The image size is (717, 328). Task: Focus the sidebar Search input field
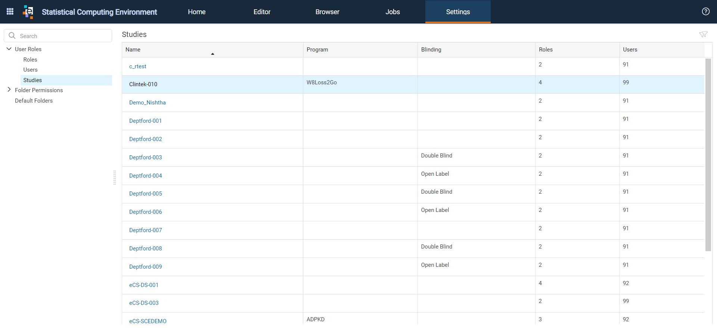tap(58, 36)
